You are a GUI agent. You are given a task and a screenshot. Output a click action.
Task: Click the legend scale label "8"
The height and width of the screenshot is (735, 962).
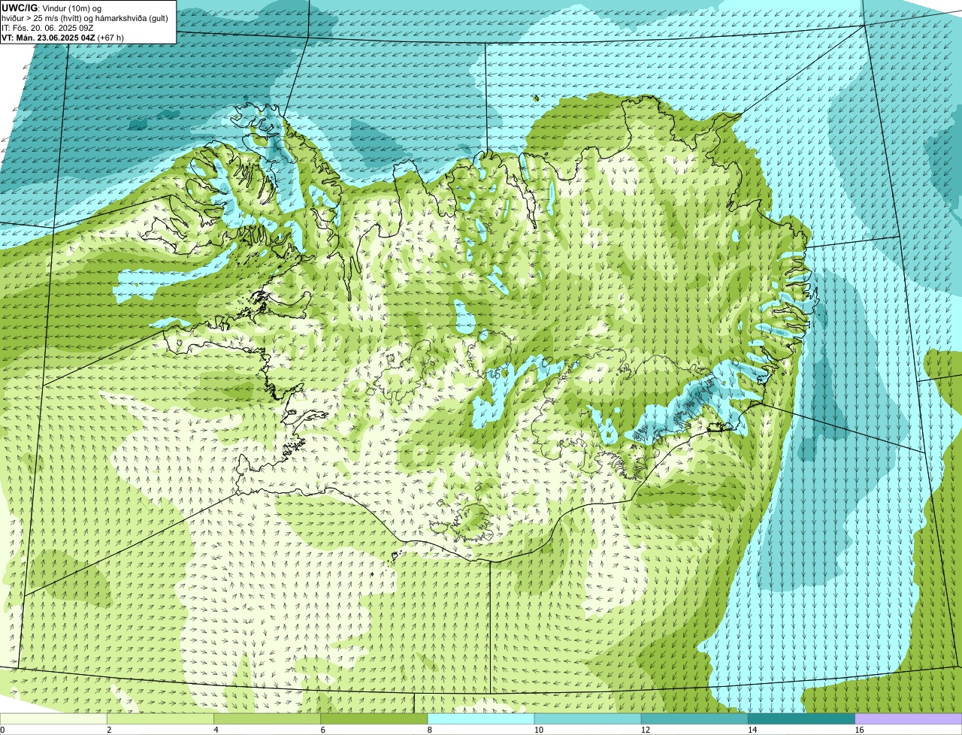[x=429, y=730]
